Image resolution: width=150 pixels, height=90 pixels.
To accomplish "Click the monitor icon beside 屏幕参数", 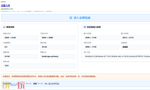I will [4, 27].
